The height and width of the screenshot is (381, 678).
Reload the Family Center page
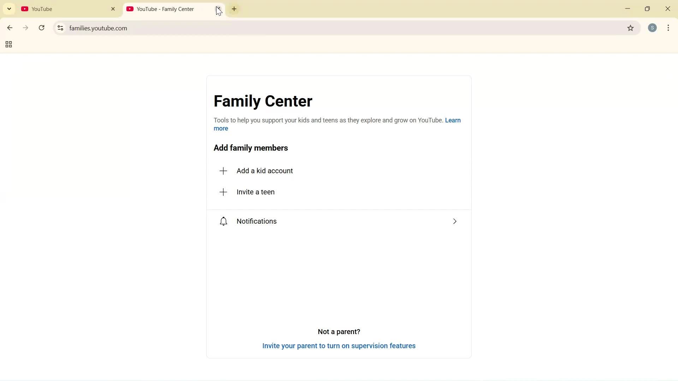[41, 28]
